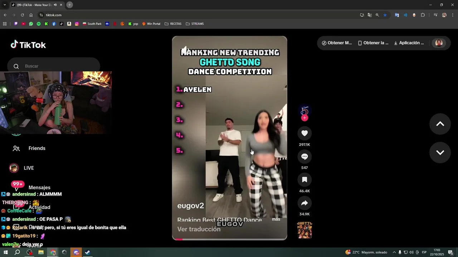
Task: Open the media controls toolbar icon
Action: pyautogui.click(x=435, y=15)
